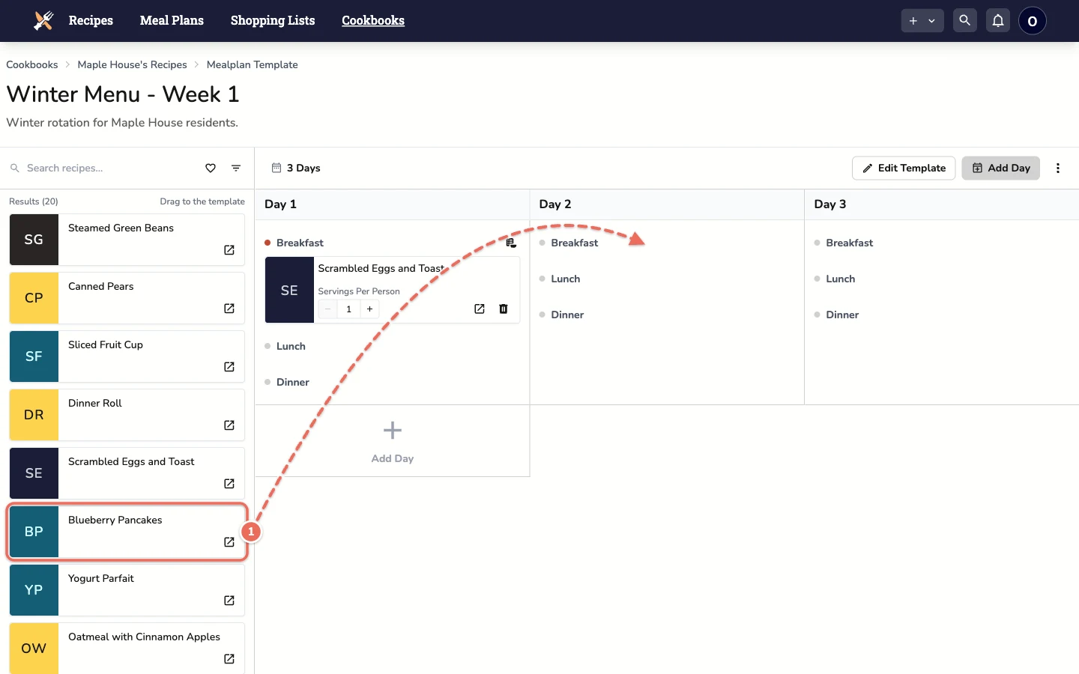Screen dimensions: 1079x674
Task: Open notifications bell
Action: point(998,20)
